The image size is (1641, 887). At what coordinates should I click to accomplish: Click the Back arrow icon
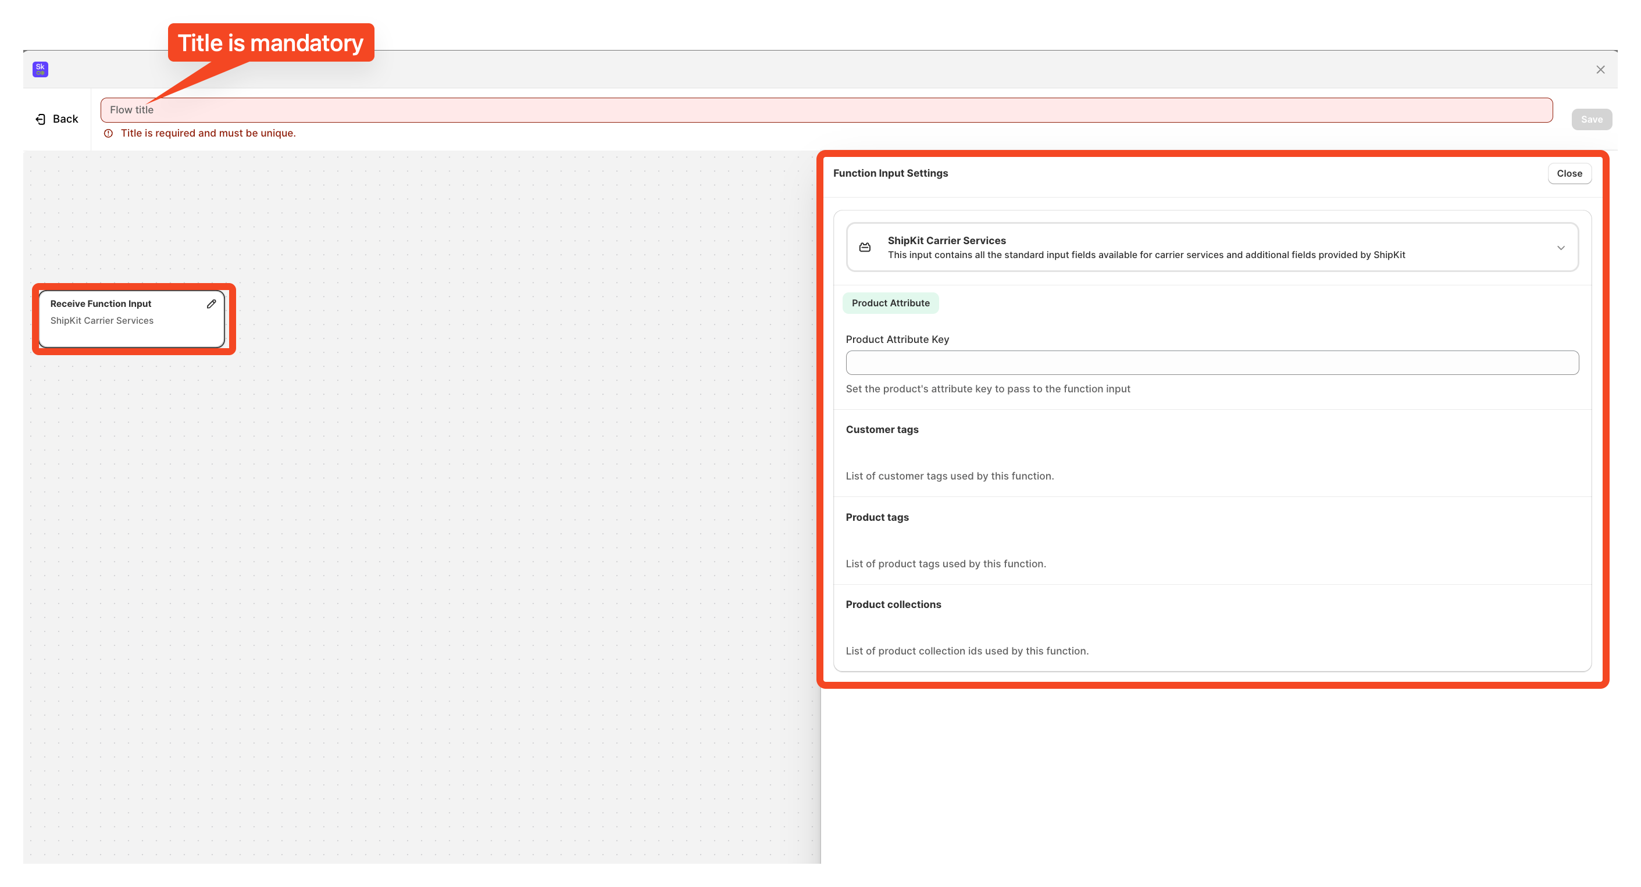[41, 119]
